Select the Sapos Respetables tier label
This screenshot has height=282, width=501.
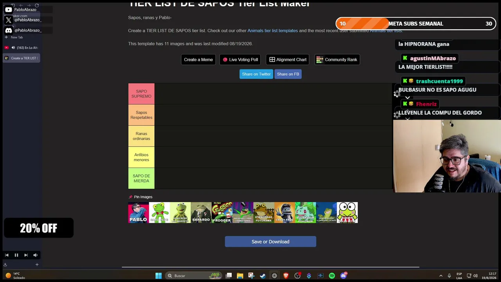(x=141, y=115)
